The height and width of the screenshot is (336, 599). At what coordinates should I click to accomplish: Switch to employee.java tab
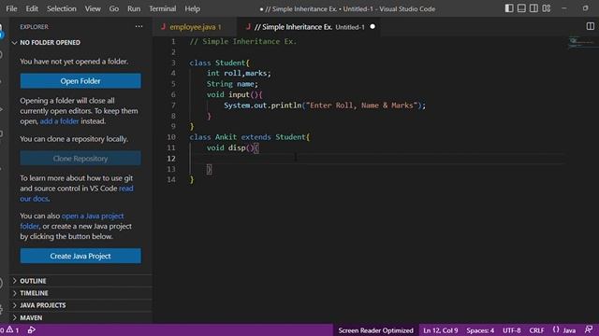(195, 27)
